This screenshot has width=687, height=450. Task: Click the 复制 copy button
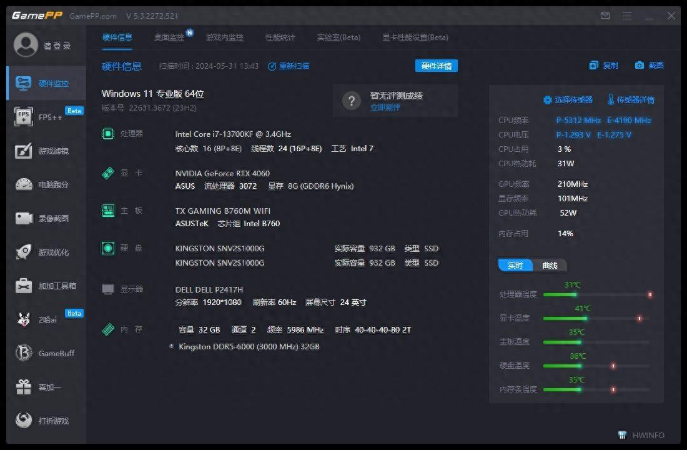click(x=603, y=66)
